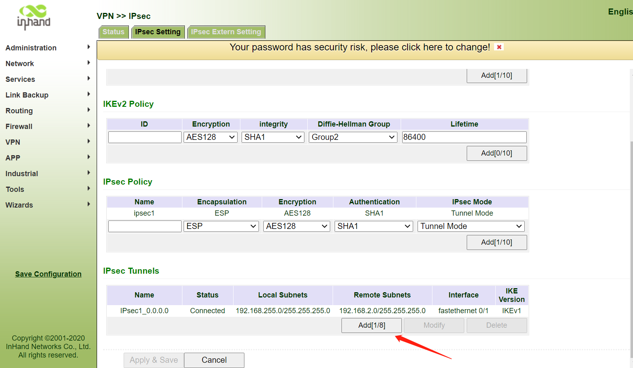Click Add[1/10] in IPsec Policy

(x=496, y=242)
